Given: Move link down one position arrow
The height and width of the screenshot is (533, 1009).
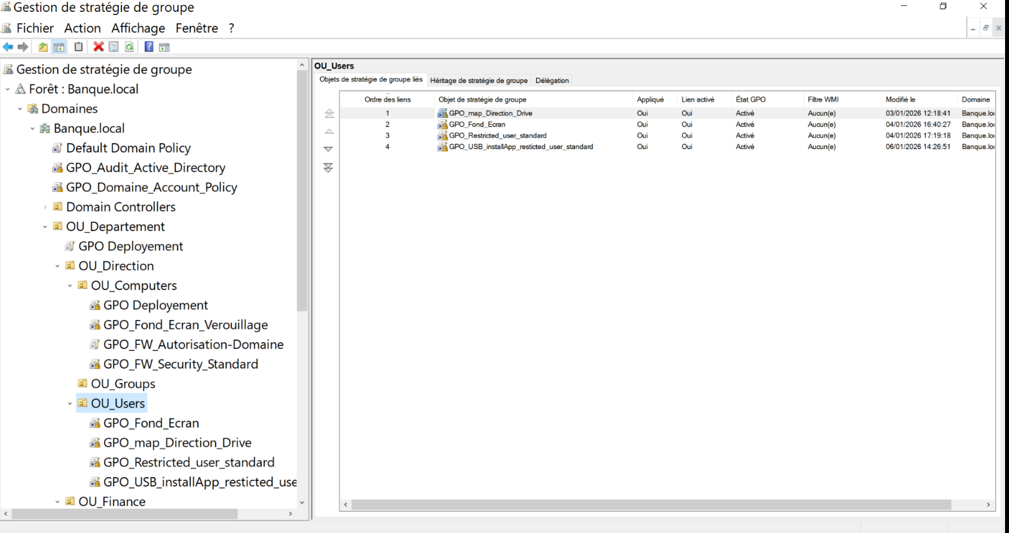Looking at the screenshot, I should coord(328,149).
